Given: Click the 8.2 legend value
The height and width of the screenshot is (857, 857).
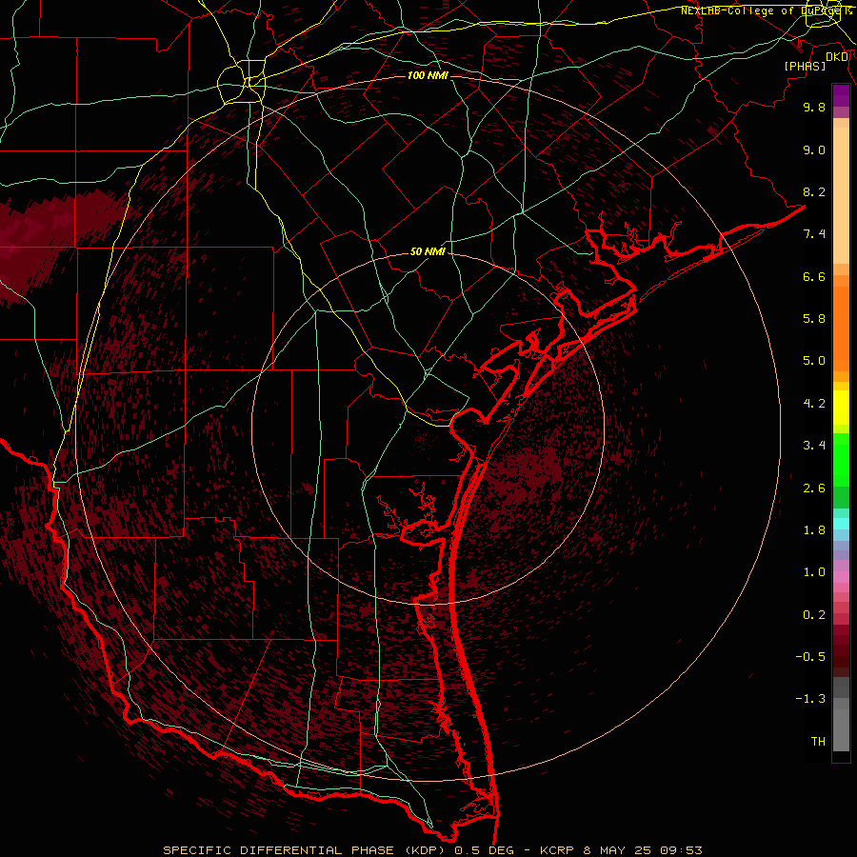Looking at the screenshot, I should (x=814, y=191).
